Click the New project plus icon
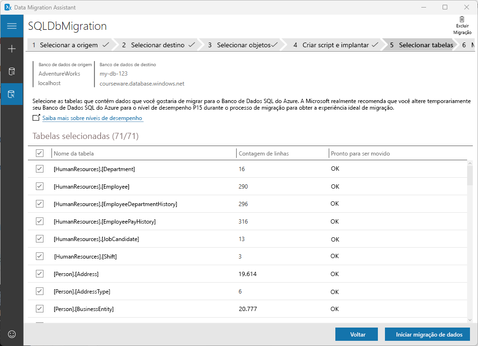The image size is (478, 346). [x=12, y=49]
